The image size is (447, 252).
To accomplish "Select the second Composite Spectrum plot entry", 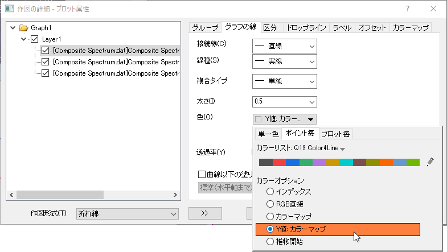I will pyautogui.click(x=116, y=62).
